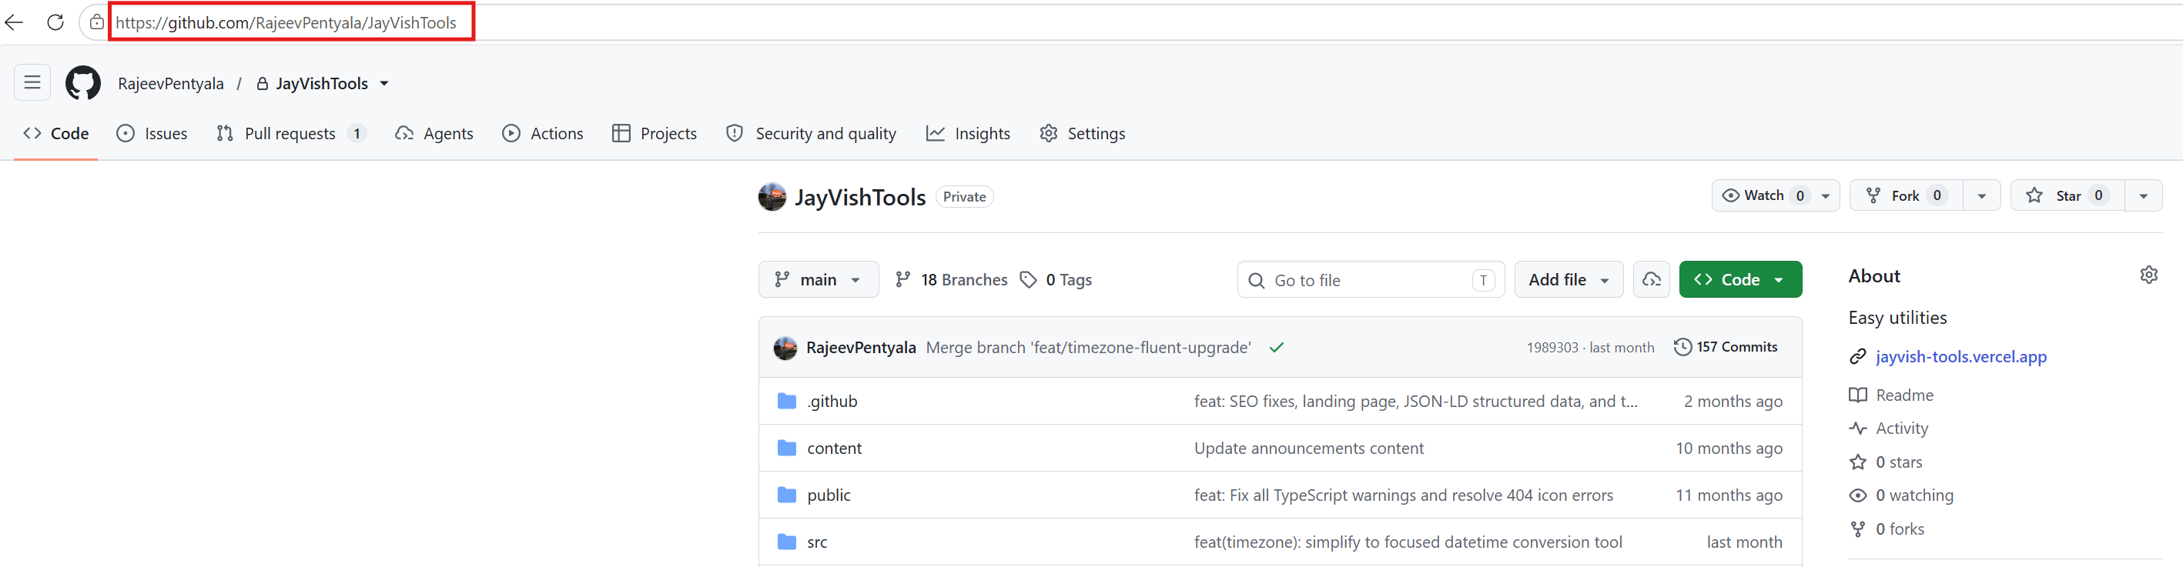2183x567 pixels.
Task: Open the content folder icon
Action: pyautogui.click(x=786, y=448)
